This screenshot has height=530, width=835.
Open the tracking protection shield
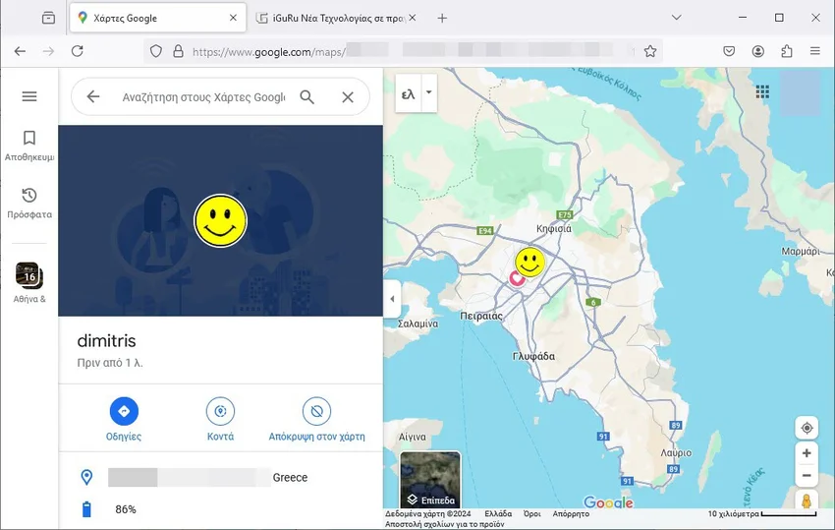[155, 51]
